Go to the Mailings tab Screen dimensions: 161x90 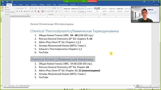pos(42,5)
